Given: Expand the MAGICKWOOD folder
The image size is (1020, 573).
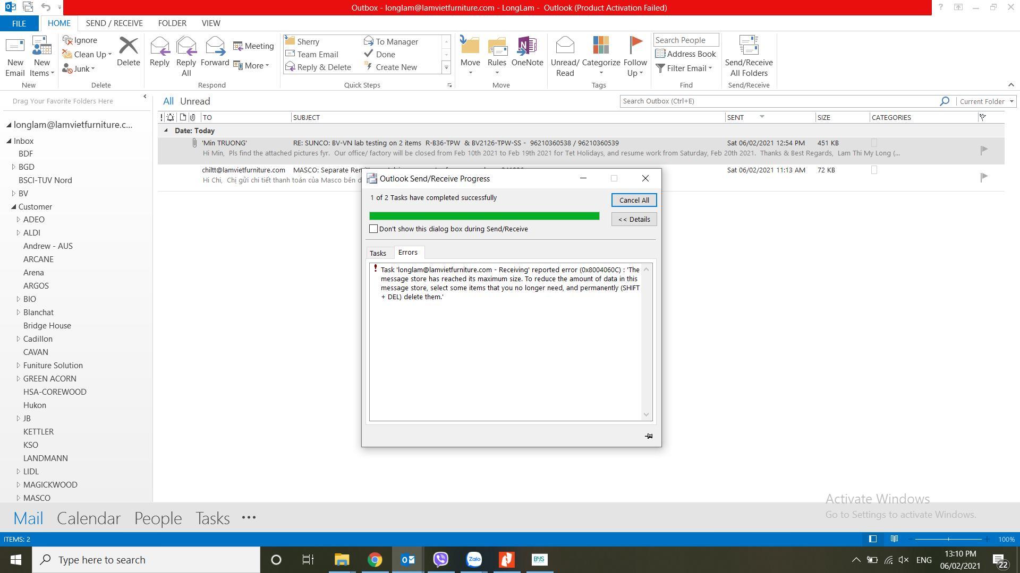Looking at the screenshot, I should [x=18, y=485].
